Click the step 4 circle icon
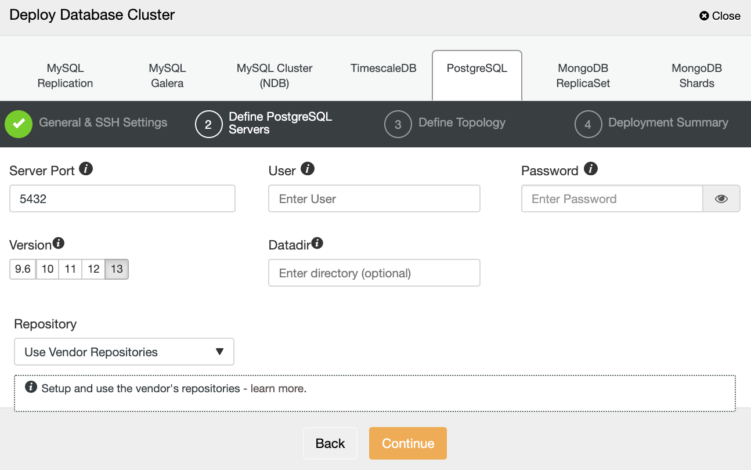The image size is (751, 470). point(588,124)
